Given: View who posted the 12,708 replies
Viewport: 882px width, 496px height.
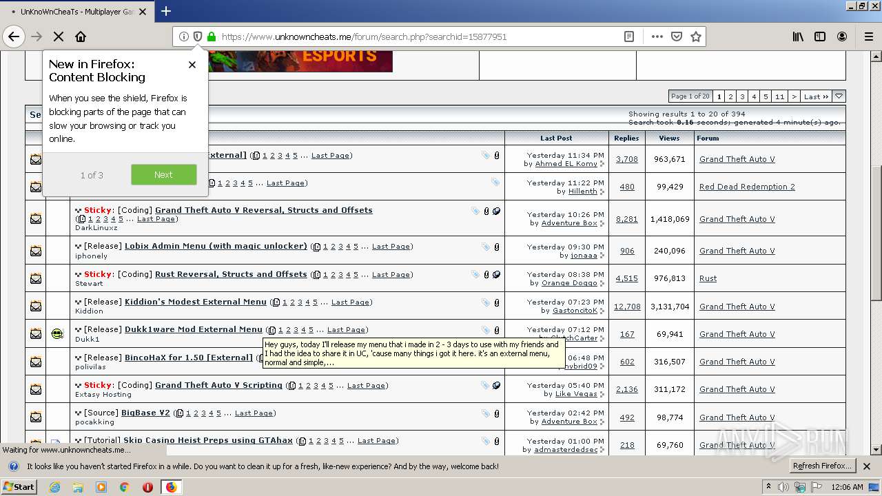Looking at the screenshot, I should pyautogui.click(x=627, y=307).
